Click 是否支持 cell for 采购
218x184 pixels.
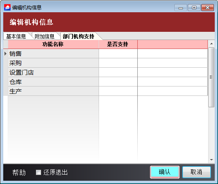pos(118,63)
